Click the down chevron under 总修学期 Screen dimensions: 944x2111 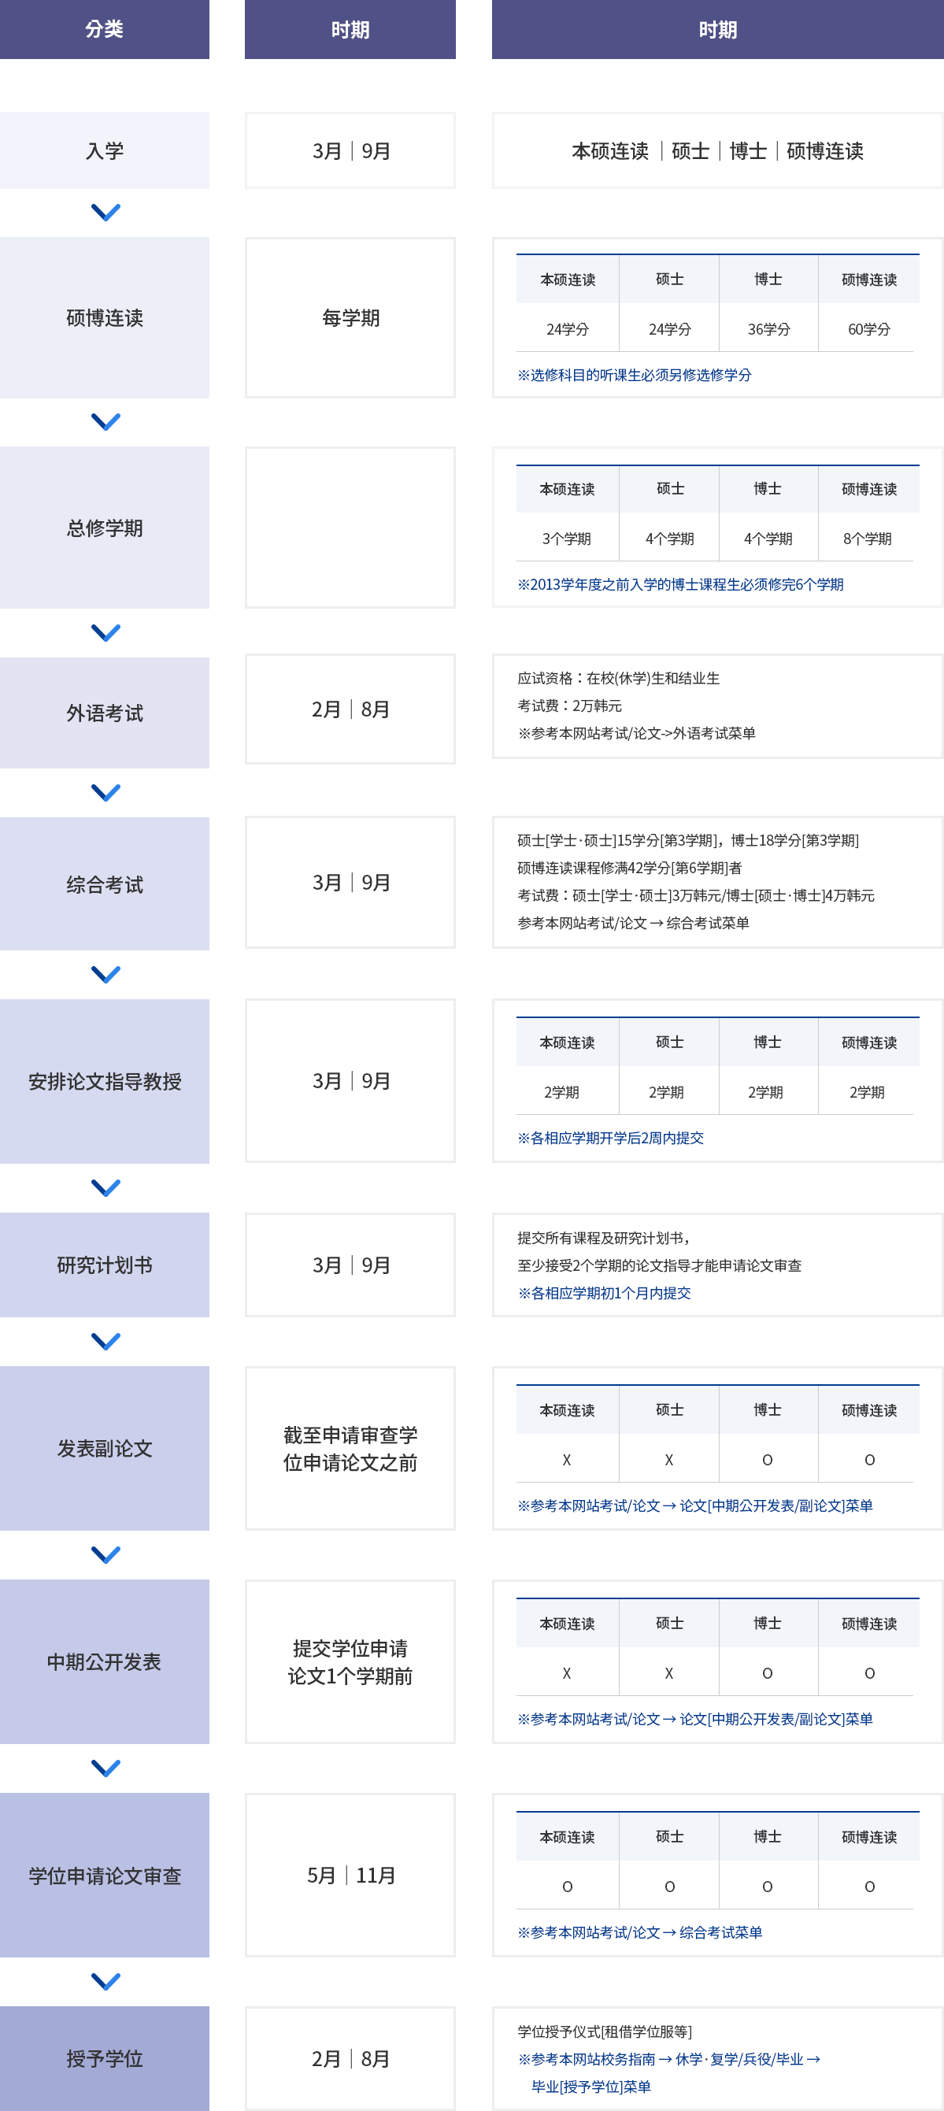point(106,632)
